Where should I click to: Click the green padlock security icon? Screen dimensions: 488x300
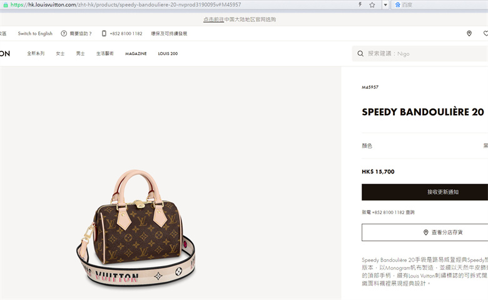[5, 4]
